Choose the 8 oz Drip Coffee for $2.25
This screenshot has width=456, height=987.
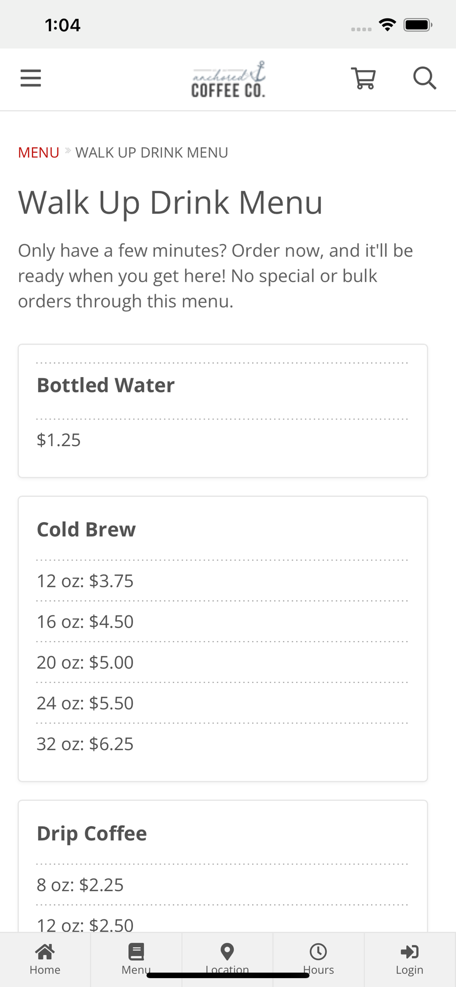coord(80,885)
